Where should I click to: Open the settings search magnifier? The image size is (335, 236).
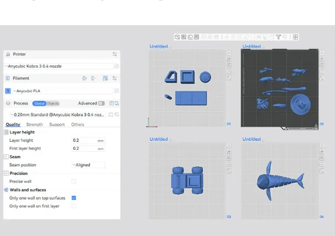(117, 114)
